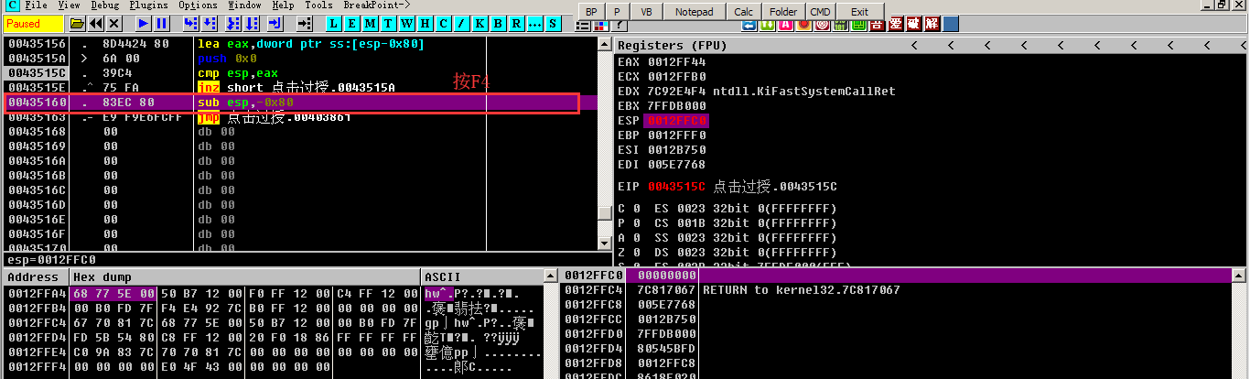This screenshot has height=379, width=1250.
Task: Launch Notepad from the button bar
Action: (x=694, y=12)
